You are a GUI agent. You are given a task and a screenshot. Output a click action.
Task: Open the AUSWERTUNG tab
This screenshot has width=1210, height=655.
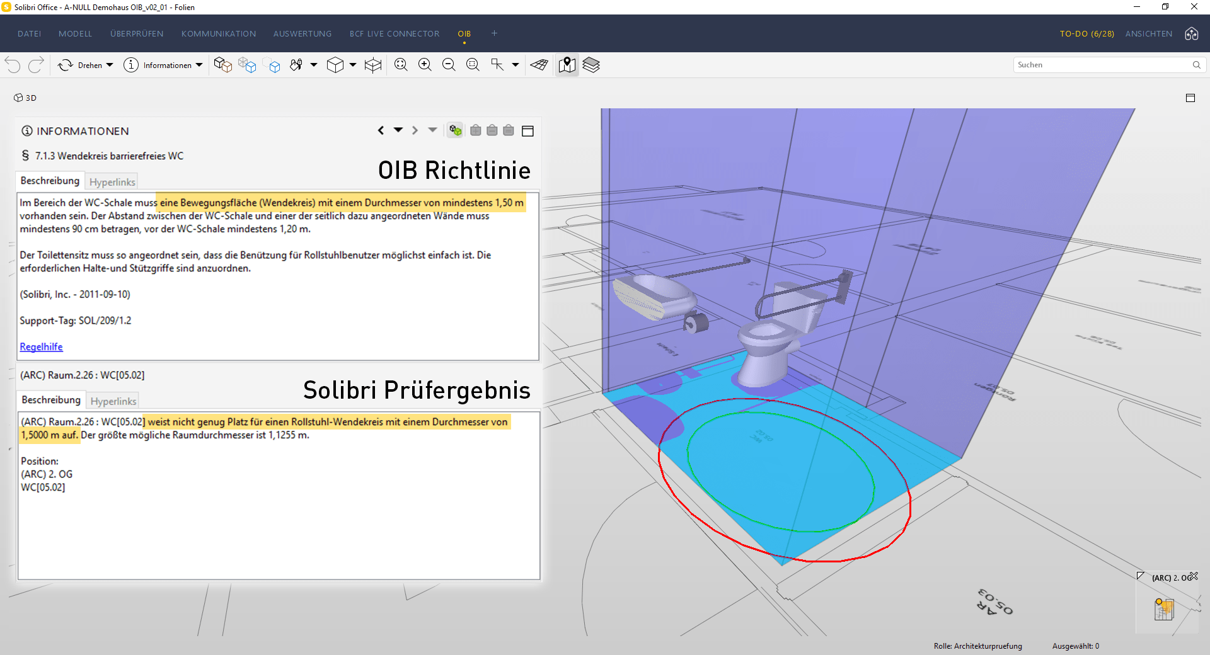(x=302, y=34)
